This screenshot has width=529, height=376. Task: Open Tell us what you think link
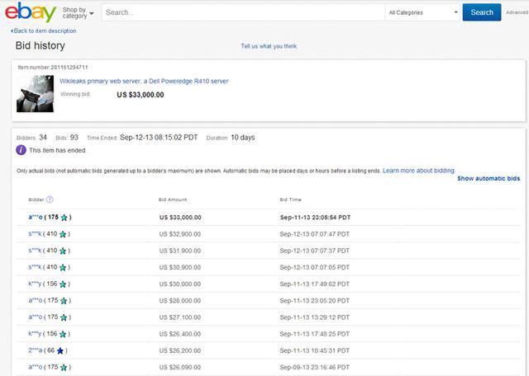[x=269, y=46]
